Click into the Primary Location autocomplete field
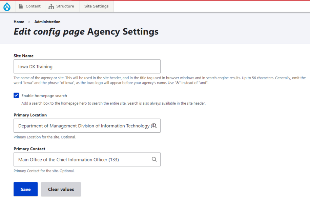Viewport: 310px width, 210px height. tap(81, 126)
